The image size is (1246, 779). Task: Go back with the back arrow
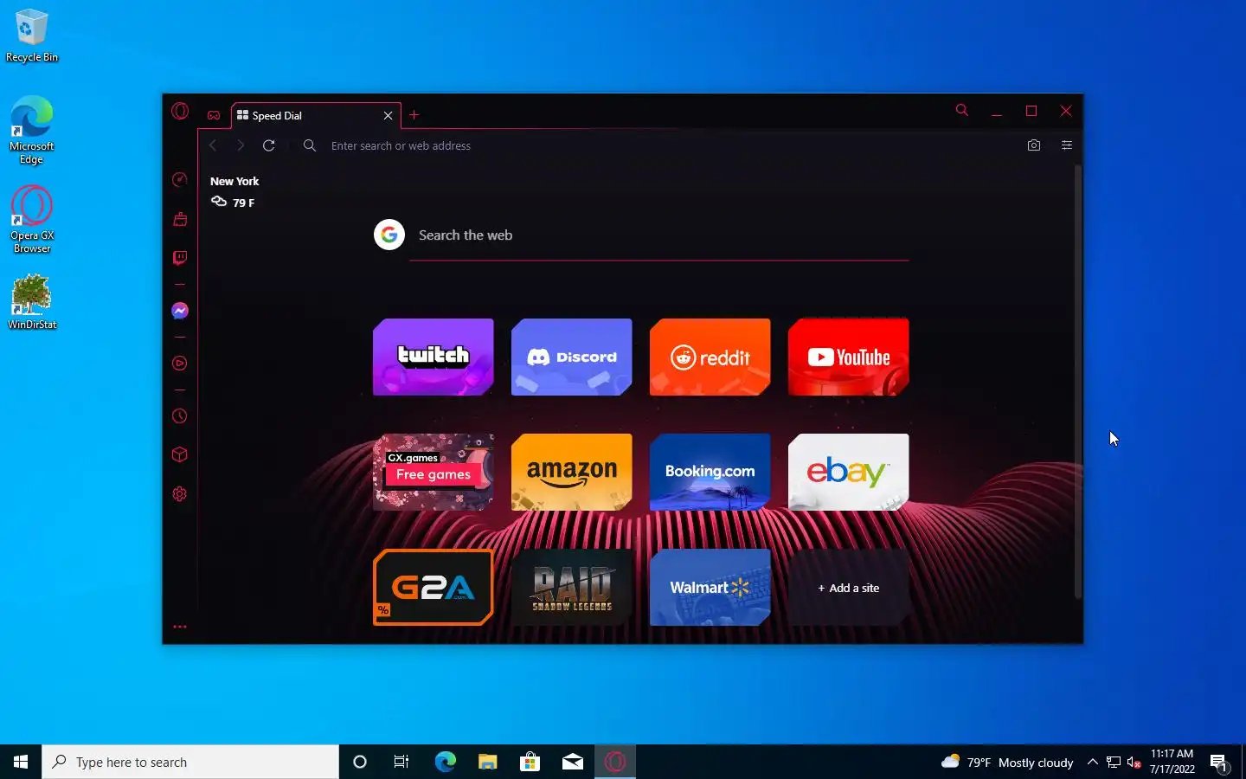click(x=213, y=145)
